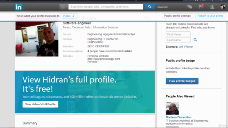Change the Public visibility dropdown
Viewport: 228px width, 128px height.
click(69, 16)
